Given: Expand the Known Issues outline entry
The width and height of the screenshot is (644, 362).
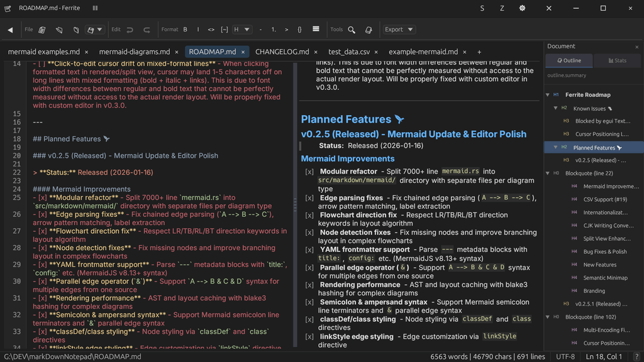Looking at the screenshot, I should click(x=555, y=108).
